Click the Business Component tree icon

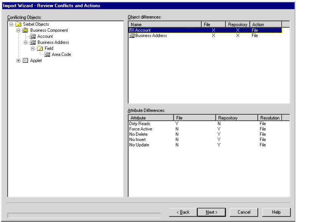point(25,30)
